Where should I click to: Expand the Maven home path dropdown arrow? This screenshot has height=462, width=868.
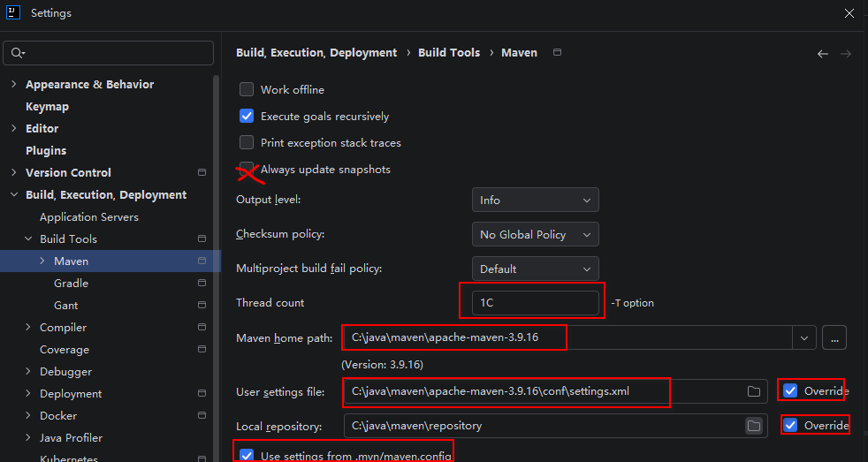[x=804, y=338]
